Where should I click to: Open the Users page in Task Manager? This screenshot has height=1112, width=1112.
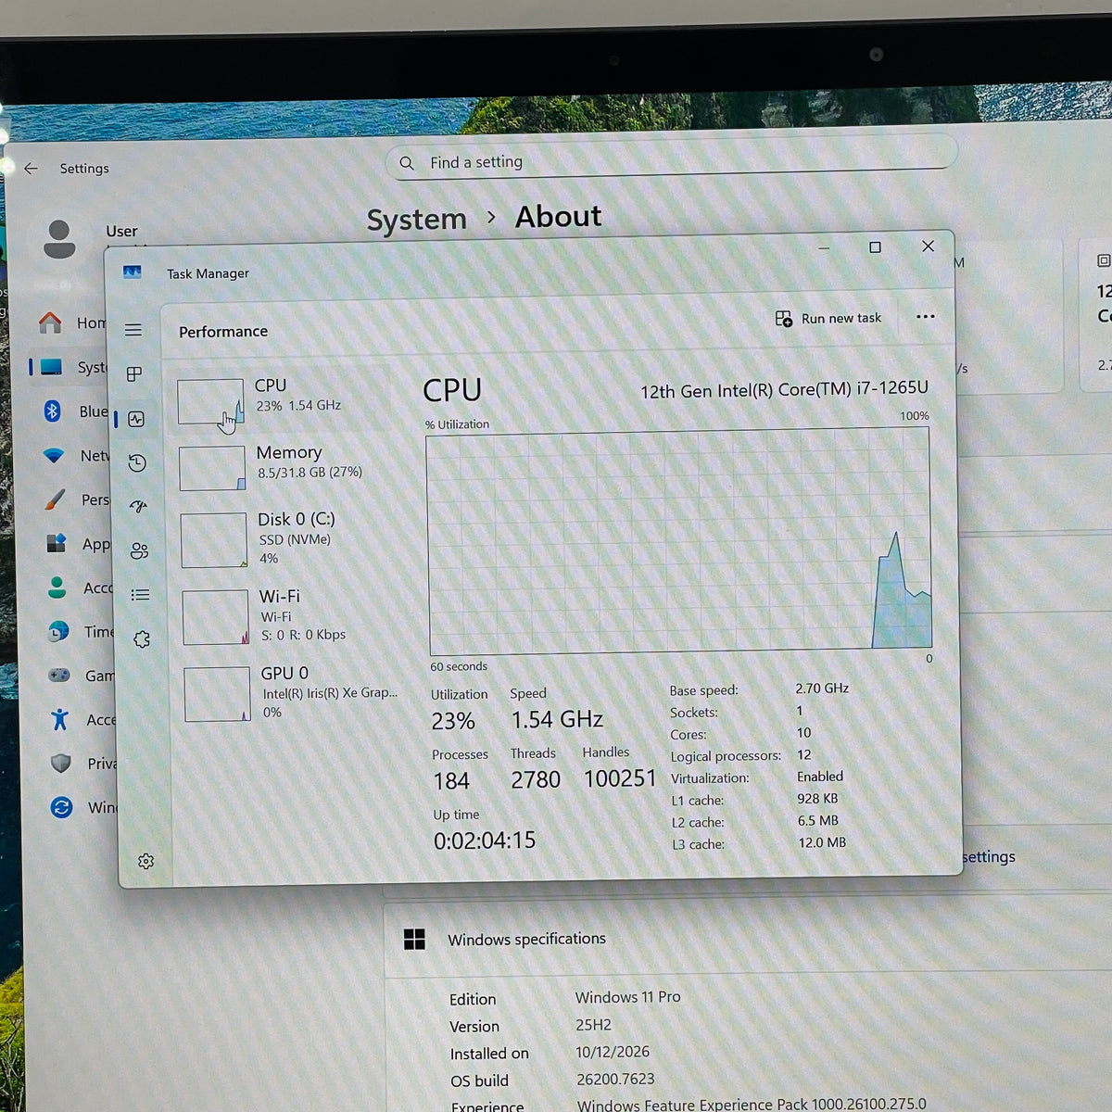click(x=139, y=550)
